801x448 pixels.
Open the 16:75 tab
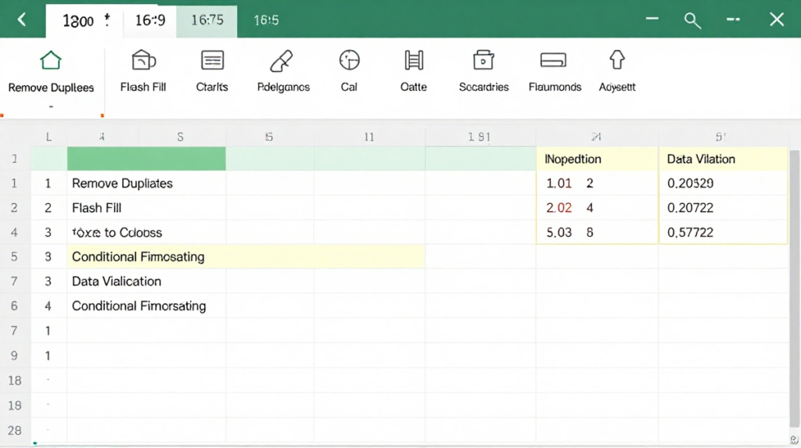point(207,21)
